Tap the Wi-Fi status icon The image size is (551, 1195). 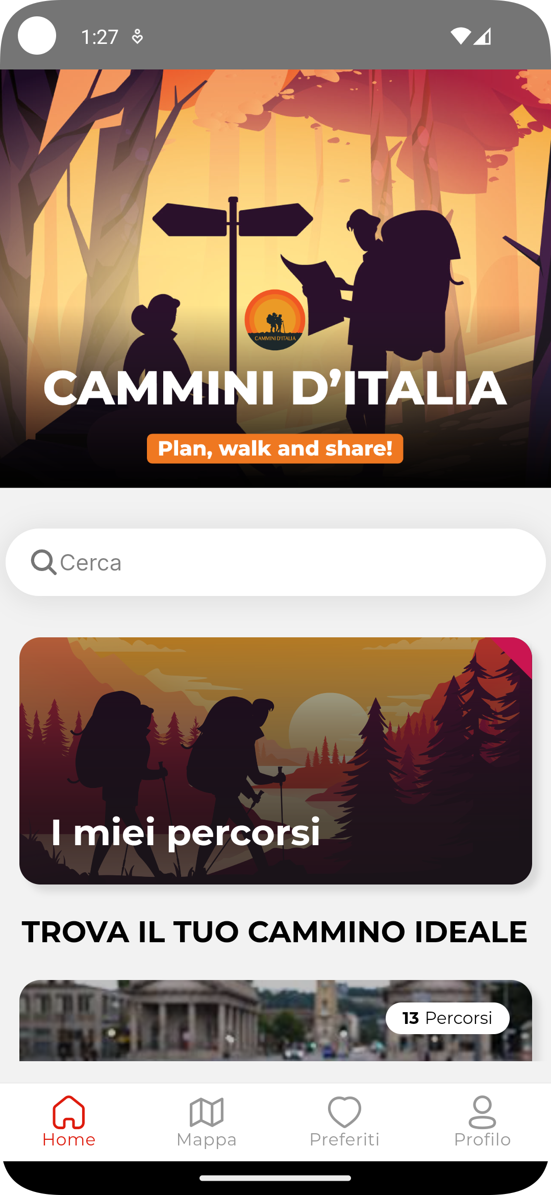pyautogui.click(x=461, y=36)
